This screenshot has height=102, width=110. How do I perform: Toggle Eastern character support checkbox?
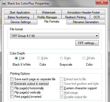tap(61, 88)
